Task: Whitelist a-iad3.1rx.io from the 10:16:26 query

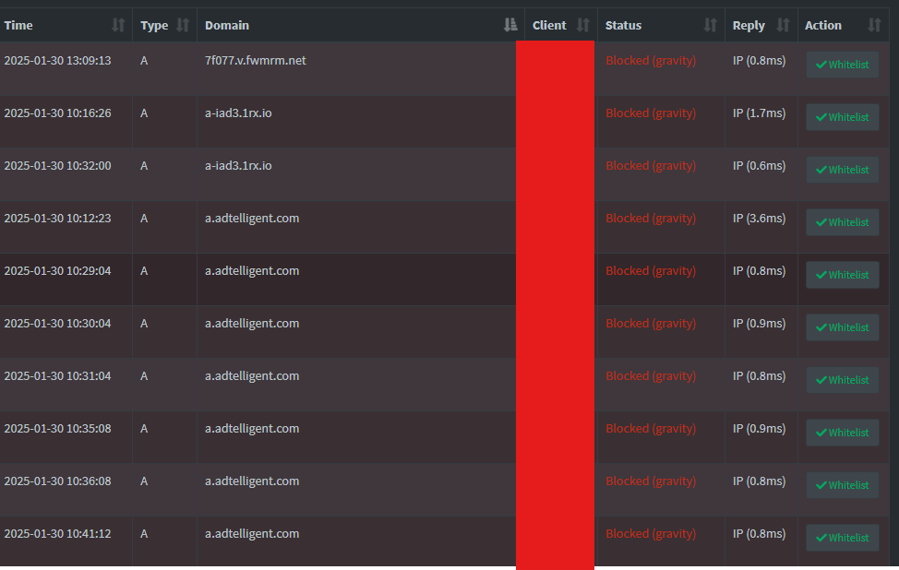Action: (843, 117)
